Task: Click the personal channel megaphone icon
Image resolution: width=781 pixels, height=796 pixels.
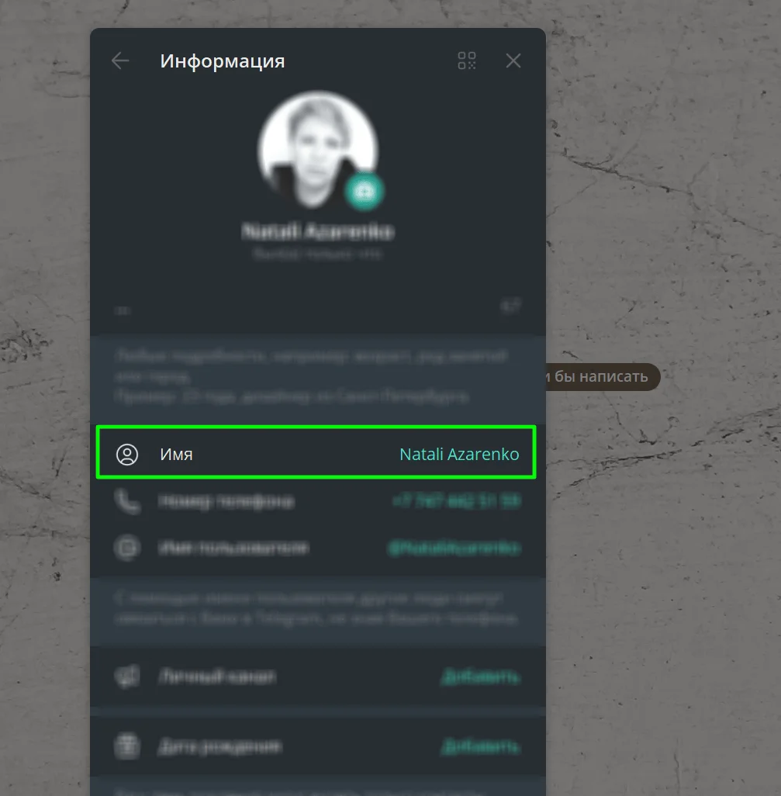Action: (x=127, y=677)
